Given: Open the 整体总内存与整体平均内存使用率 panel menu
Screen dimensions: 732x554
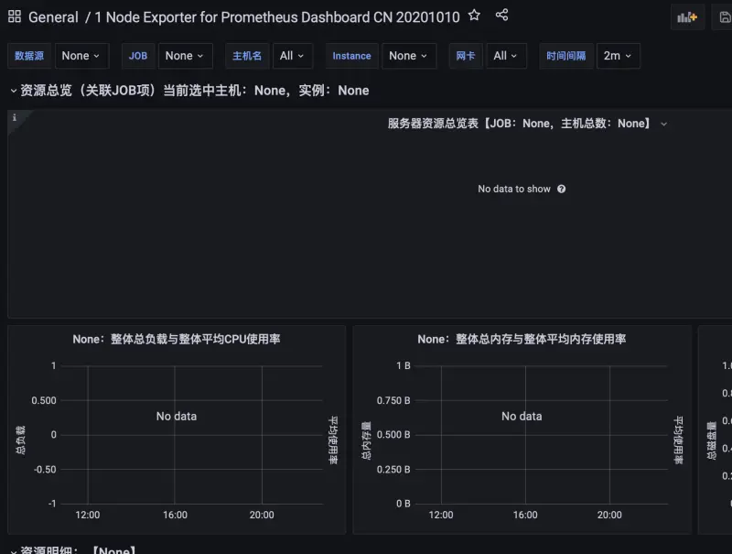Looking at the screenshot, I should click(x=522, y=339).
